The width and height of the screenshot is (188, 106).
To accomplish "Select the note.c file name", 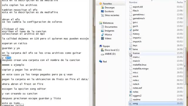I will [x=136, y=80].
